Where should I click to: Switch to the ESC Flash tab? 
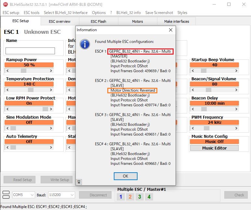coord(99,21)
